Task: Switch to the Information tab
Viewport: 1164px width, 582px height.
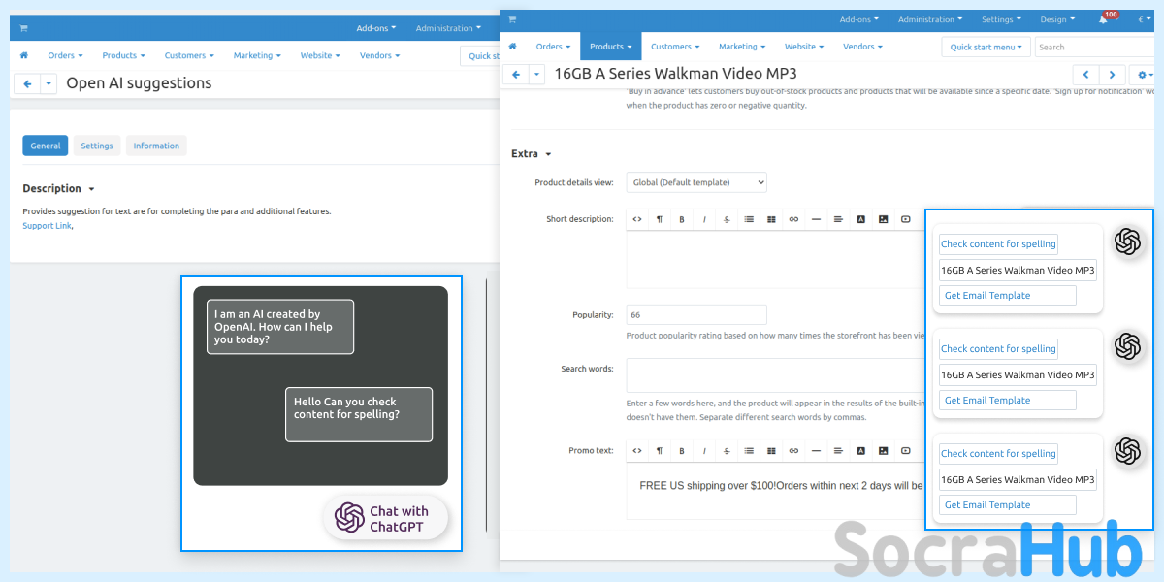Action: click(156, 145)
